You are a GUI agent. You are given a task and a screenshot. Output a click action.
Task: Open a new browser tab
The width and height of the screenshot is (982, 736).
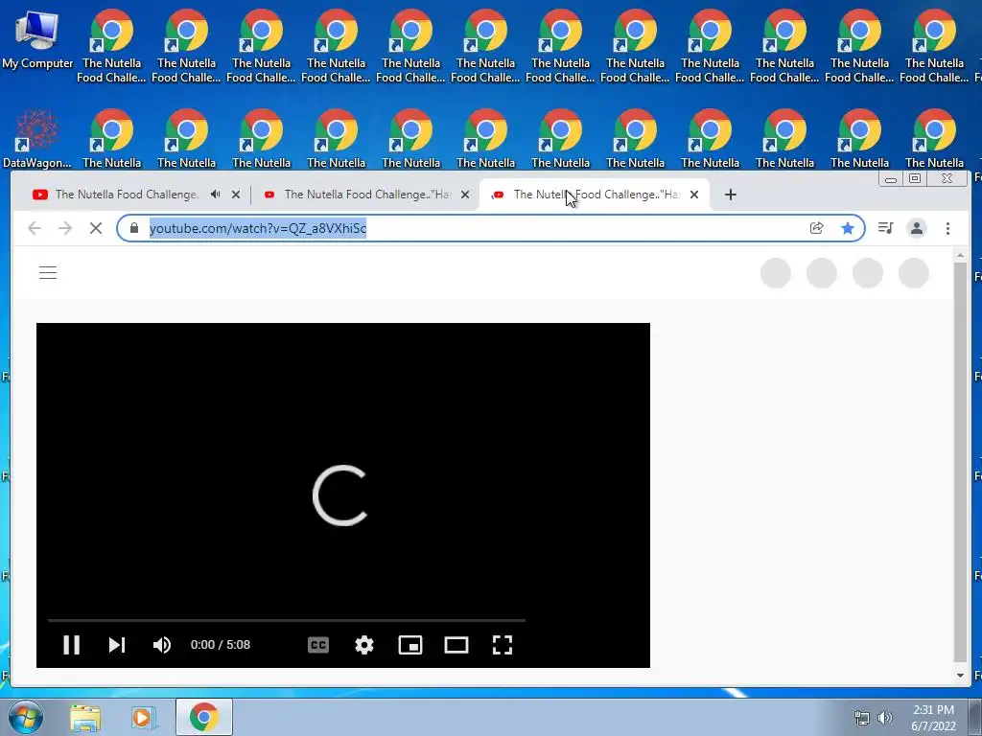pyautogui.click(x=730, y=195)
